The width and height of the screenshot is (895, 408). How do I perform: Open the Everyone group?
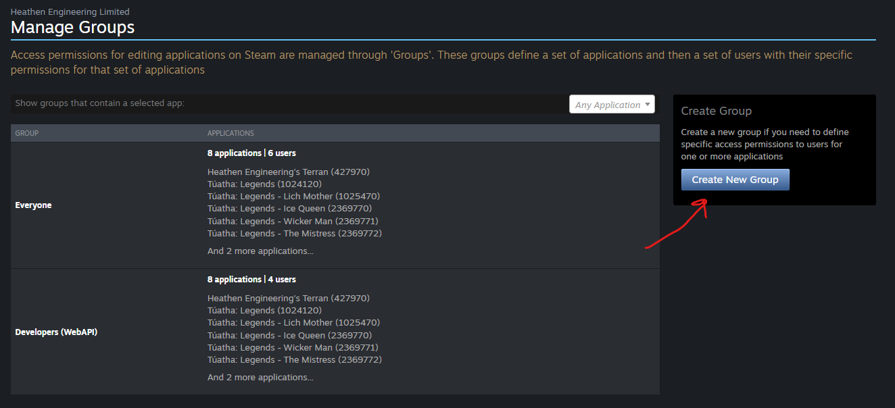33,205
